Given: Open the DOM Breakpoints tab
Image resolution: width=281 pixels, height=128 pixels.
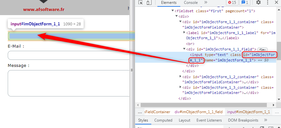Looking at the screenshot, I should (243, 120).
